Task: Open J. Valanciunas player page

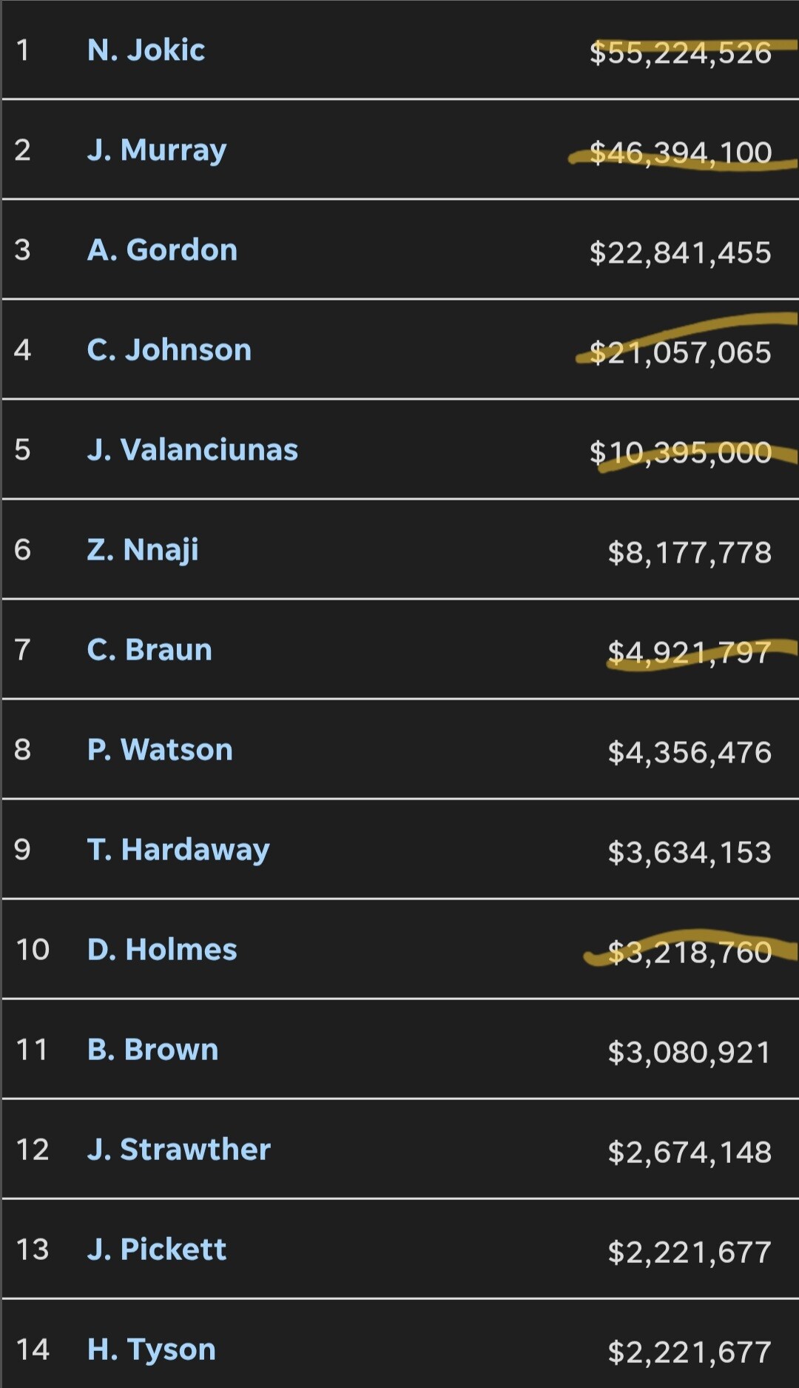Action: click(x=192, y=450)
